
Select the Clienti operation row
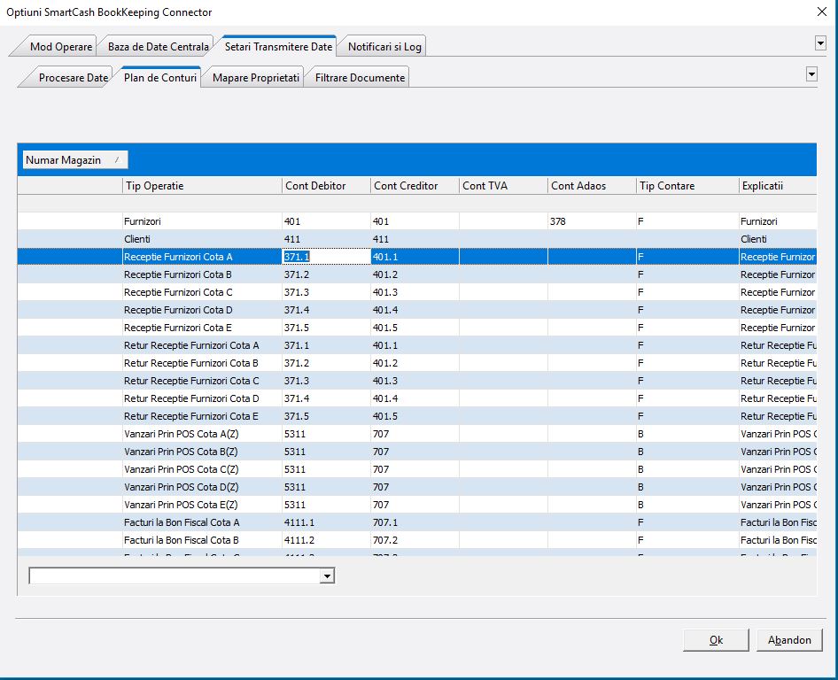(x=417, y=239)
